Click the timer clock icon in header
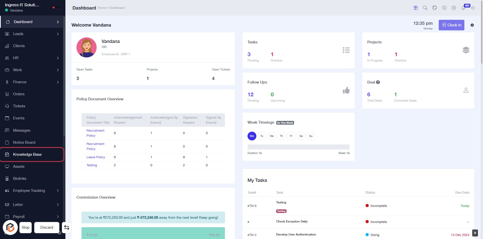Viewport: 483px width, 239px height. tap(444, 8)
